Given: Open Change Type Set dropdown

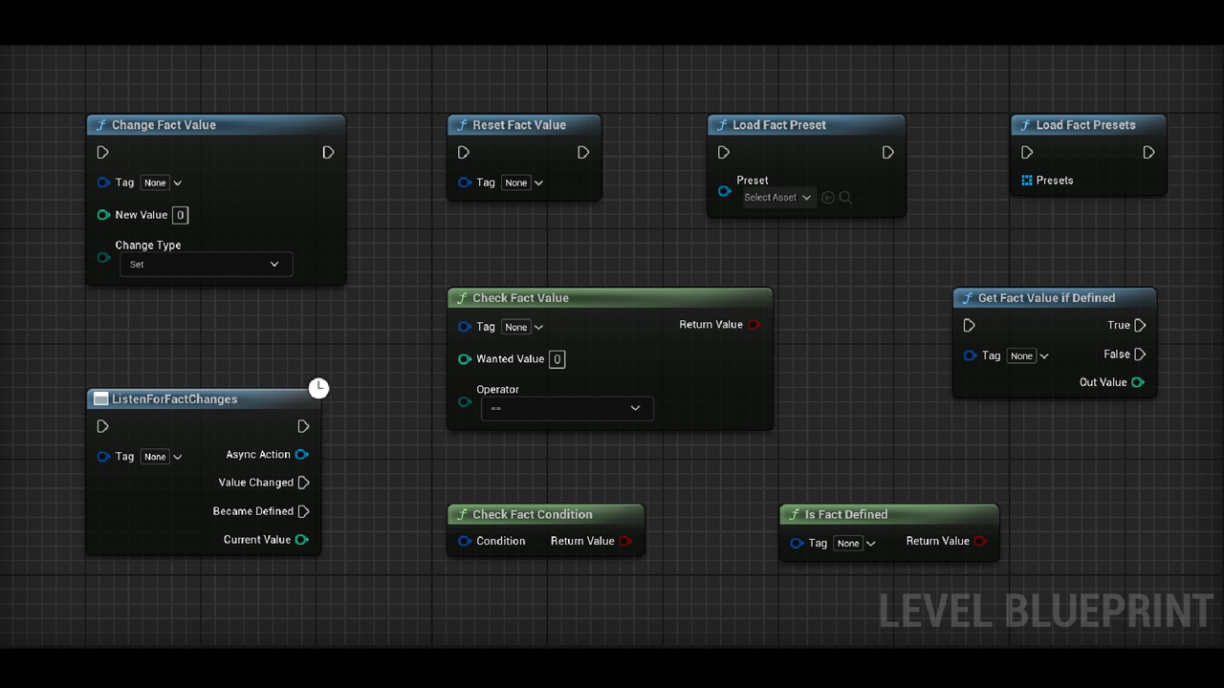Looking at the screenshot, I should point(206,265).
